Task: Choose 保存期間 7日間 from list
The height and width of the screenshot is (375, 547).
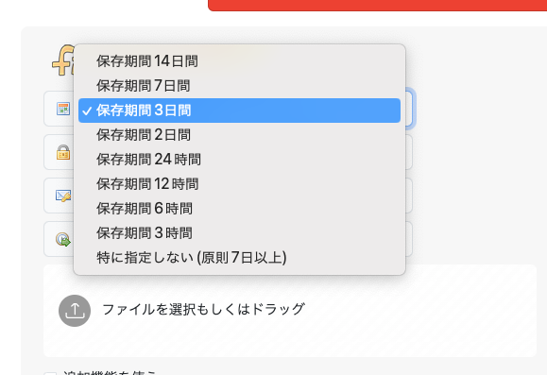Action: point(239,86)
